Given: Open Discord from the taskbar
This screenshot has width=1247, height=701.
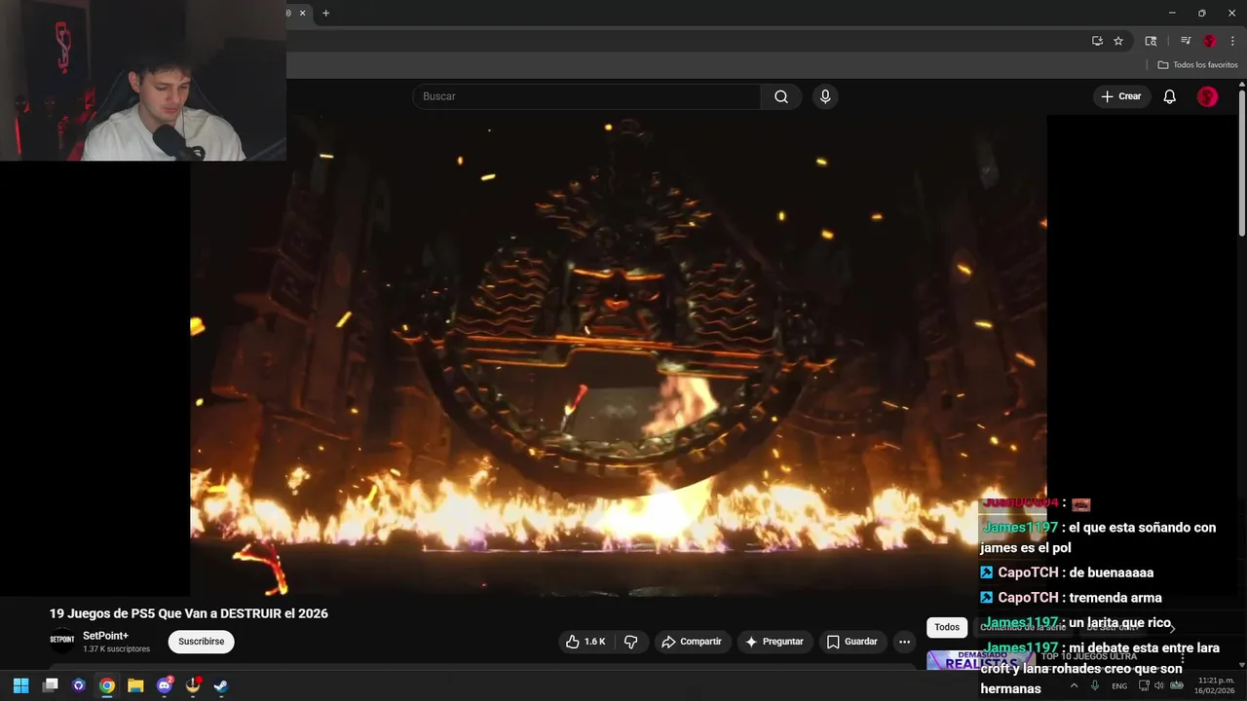Looking at the screenshot, I should pyautogui.click(x=165, y=685).
